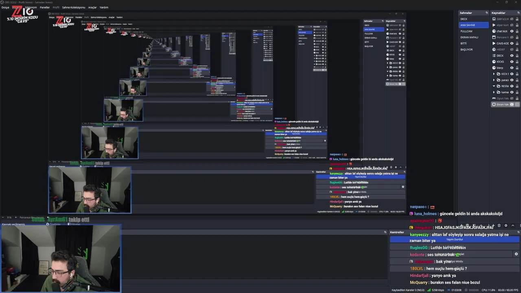Expand the kamer group
Image resolution: width=521 pixels, height=293 pixels.
point(494,92)
